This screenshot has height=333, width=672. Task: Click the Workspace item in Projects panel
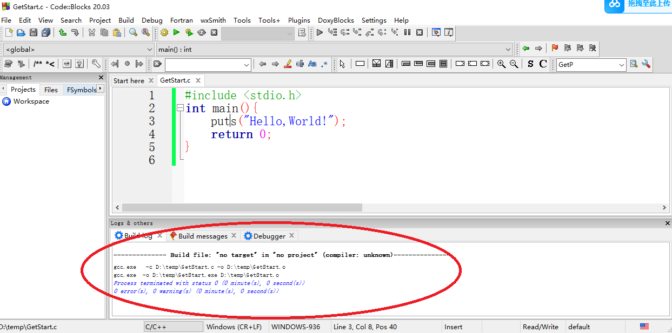pyautogui.click(x=30, y=101)
